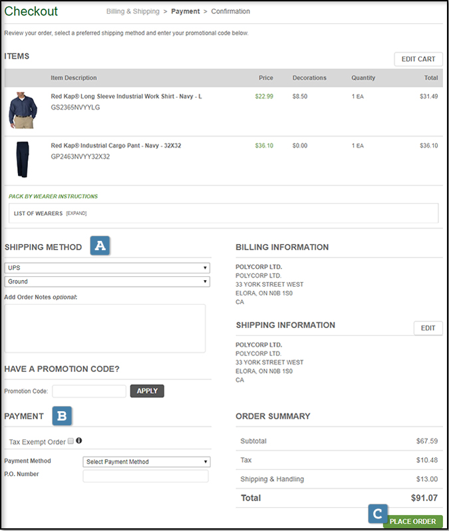Click the Promotion Code text field
Screen dimensions: 449x531
tap(89, 391)
